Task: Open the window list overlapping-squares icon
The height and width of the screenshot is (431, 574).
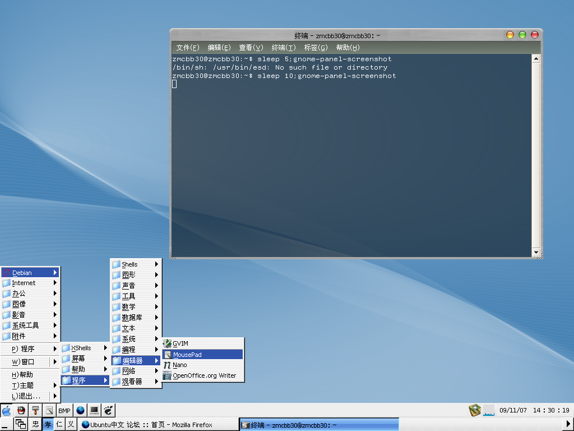Action: (x=21, y=424)
